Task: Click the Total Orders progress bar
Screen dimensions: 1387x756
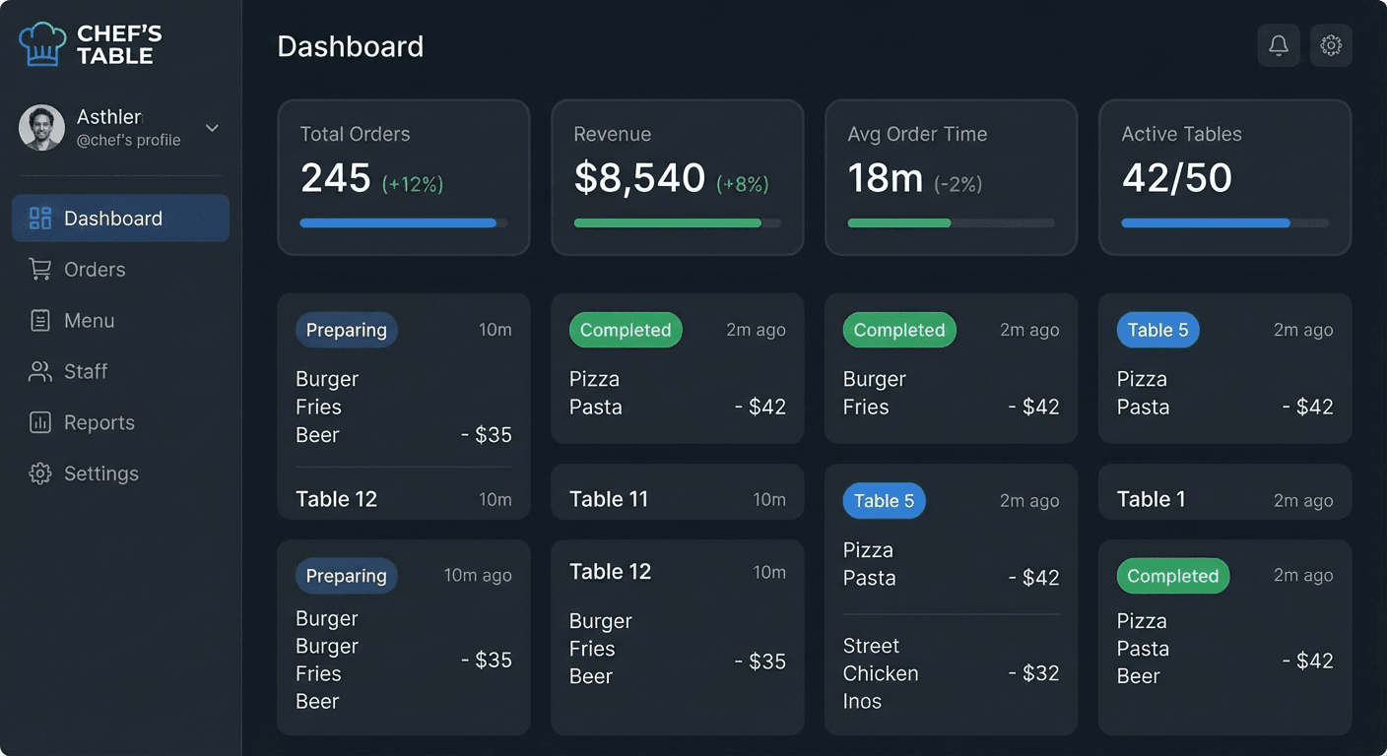Action: 404,222
